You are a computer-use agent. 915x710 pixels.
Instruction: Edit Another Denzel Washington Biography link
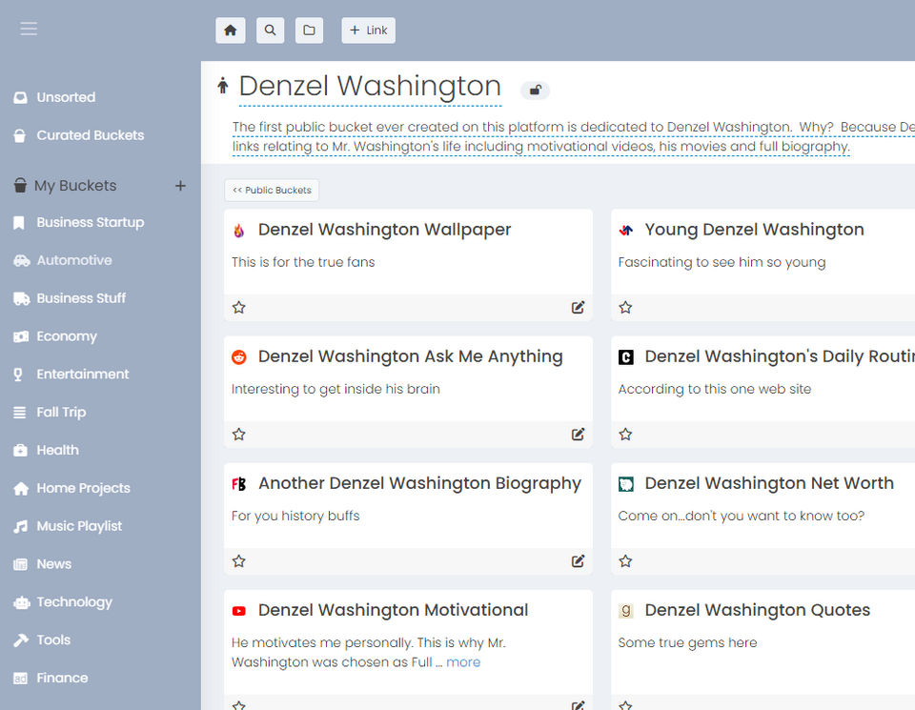click(x=578, y=560)
